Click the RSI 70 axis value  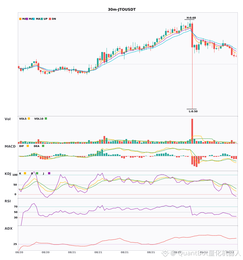[x=16, y=207]
